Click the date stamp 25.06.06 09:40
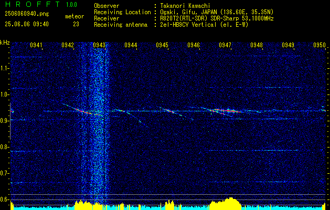330x210 pixels. 27,24
